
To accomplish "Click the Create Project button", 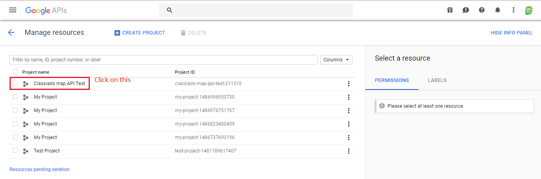I will point(140,33).
